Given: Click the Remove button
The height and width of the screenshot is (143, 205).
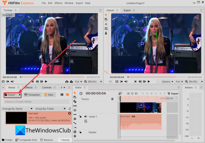Looking at the screenshot, I should [x=47, y=140].
